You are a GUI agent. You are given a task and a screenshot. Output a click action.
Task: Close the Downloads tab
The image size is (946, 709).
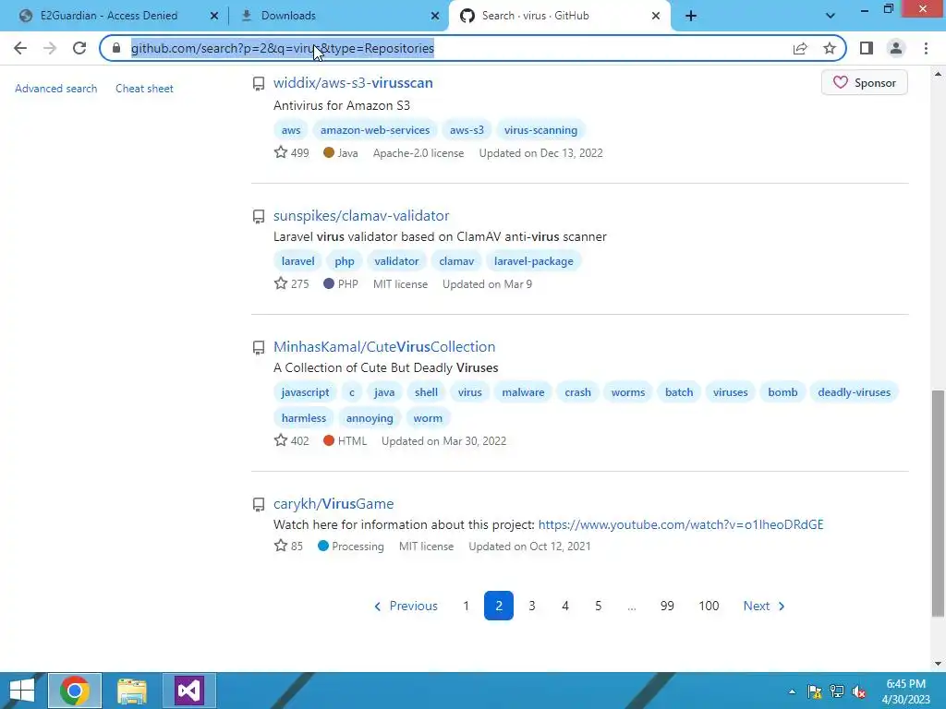435,16
